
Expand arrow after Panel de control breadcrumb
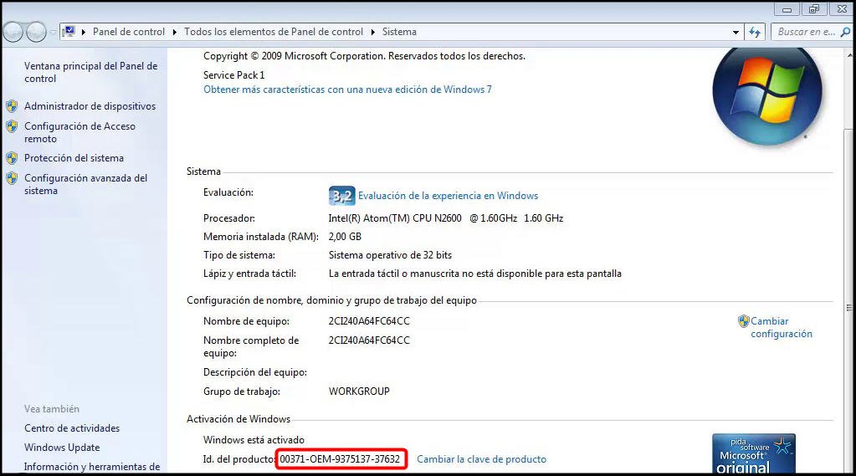(x=175, y=32)
